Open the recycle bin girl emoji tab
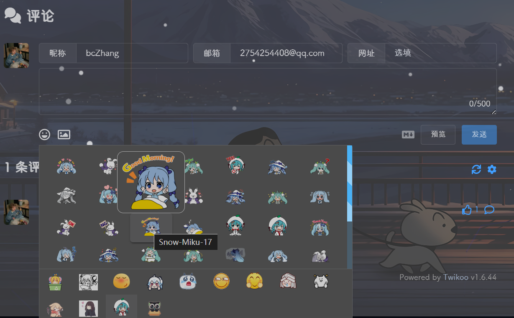 pyautogui.click(x=55, y=282)
